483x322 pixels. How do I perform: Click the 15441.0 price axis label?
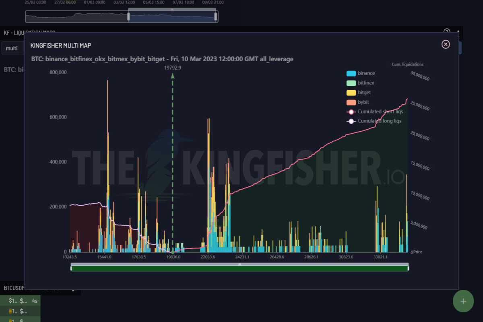coord(104,257)
